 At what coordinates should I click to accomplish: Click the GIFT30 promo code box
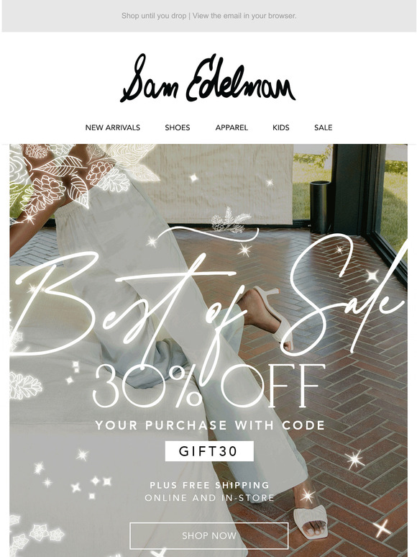[x=209, y=451]
